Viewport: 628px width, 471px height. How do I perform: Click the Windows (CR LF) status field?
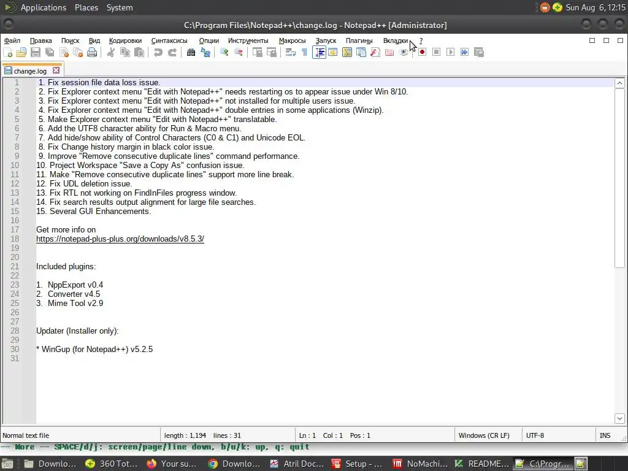488,435
